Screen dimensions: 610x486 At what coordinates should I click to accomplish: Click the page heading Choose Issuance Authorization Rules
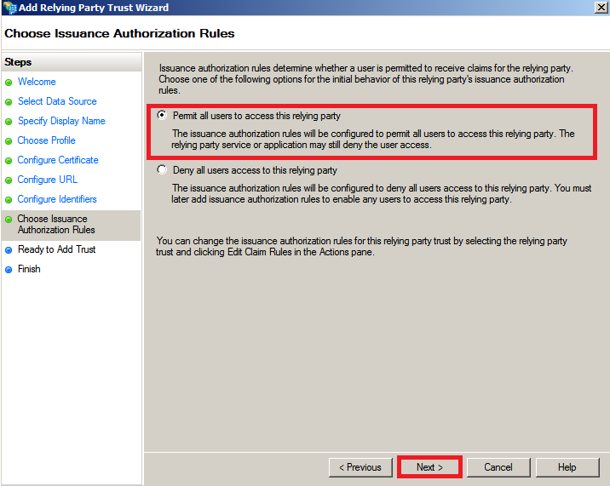pos(119,33)
